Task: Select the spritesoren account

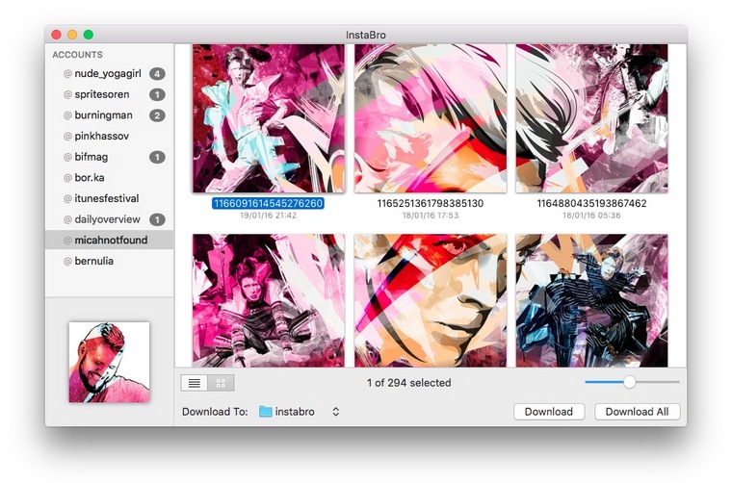Action: tap(110, 94)
